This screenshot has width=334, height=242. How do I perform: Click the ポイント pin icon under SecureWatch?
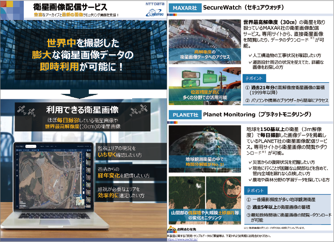coord(247,78)
